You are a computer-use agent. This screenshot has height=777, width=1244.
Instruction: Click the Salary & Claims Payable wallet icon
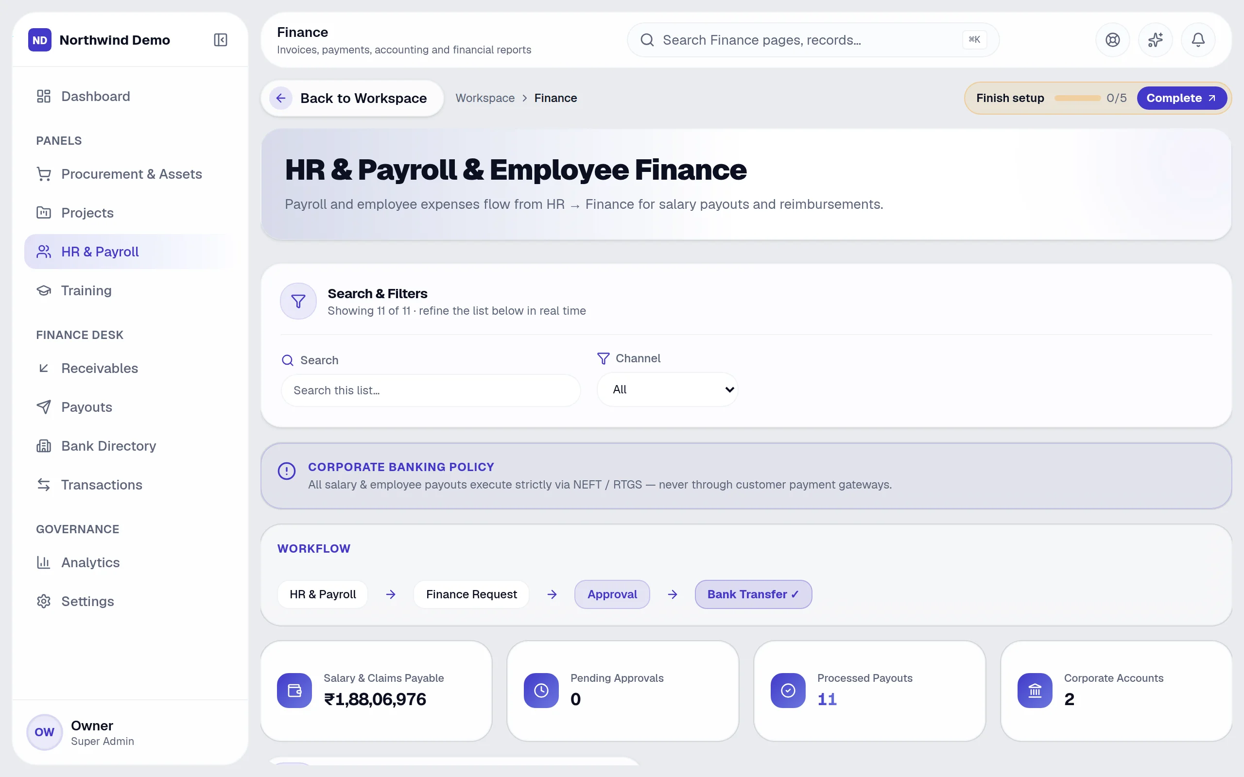(294, 690)
